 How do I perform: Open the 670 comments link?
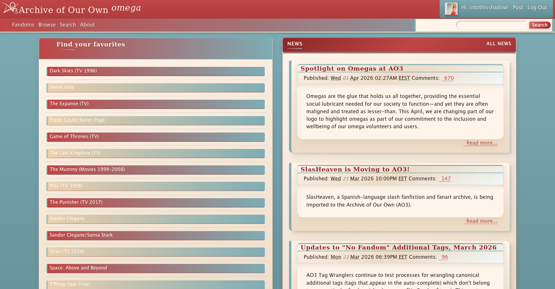click(x=448, y=78)
